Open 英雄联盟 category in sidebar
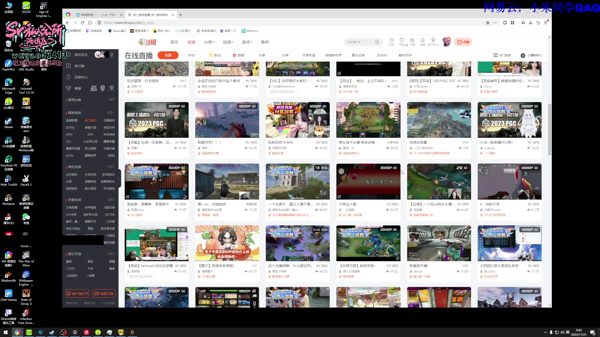 (x=72, y=120)
